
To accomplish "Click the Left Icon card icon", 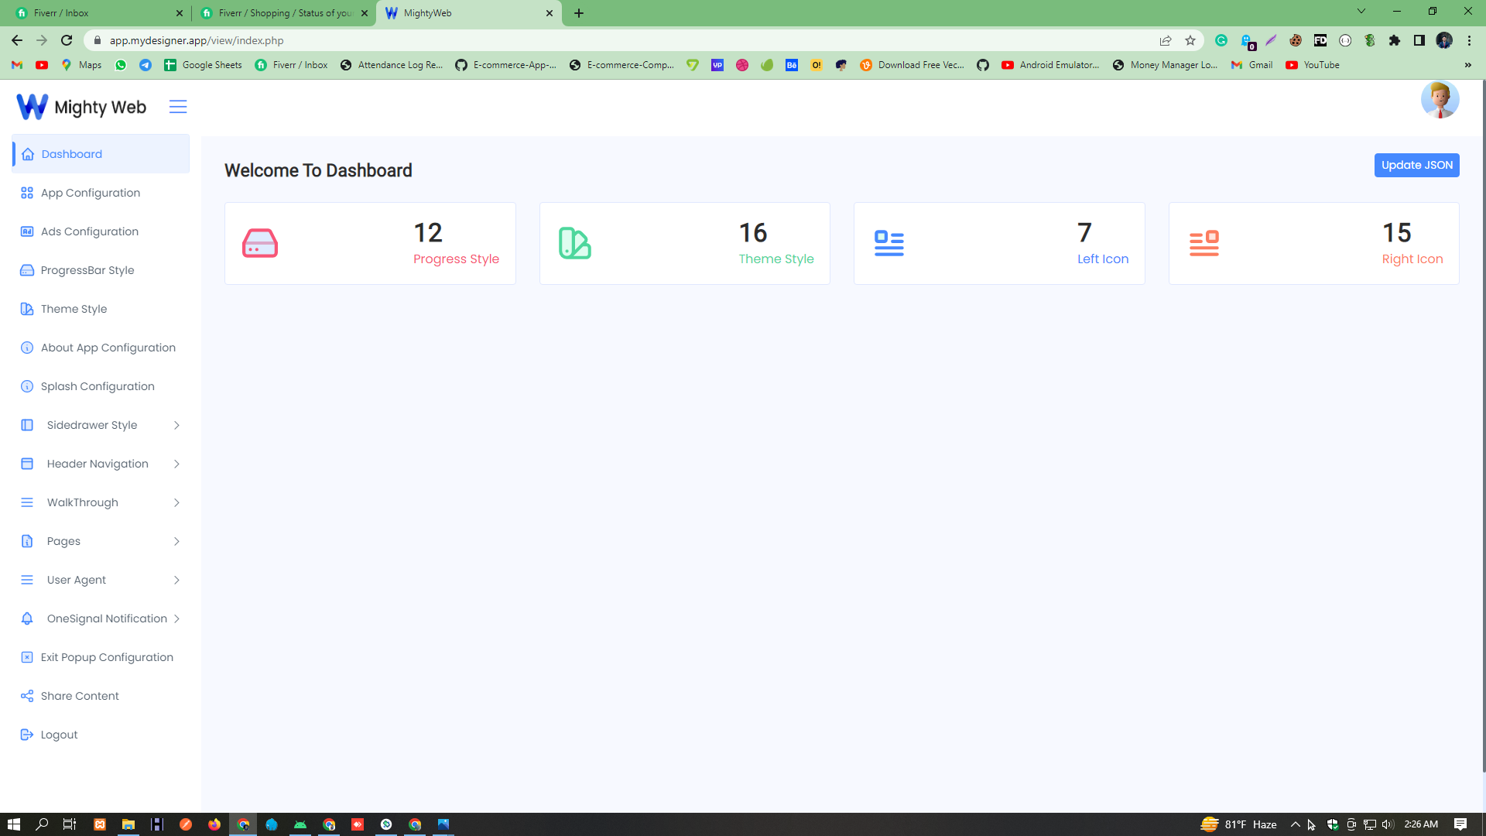I will pos(889,243).
